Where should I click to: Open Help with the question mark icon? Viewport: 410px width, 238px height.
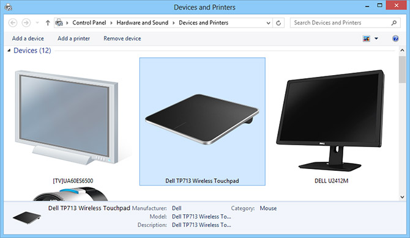(x=395, y=38)
